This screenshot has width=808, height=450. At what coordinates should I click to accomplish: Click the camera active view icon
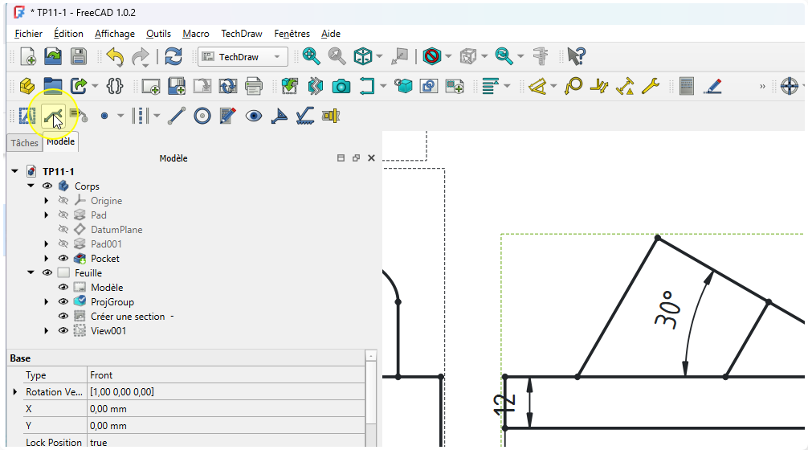click(x=341, y=85)
